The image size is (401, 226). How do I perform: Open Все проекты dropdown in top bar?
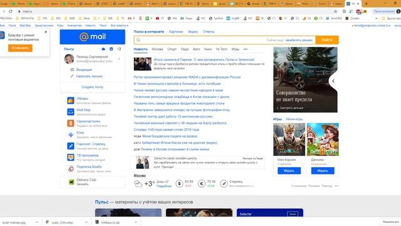(x=120, y=25)
